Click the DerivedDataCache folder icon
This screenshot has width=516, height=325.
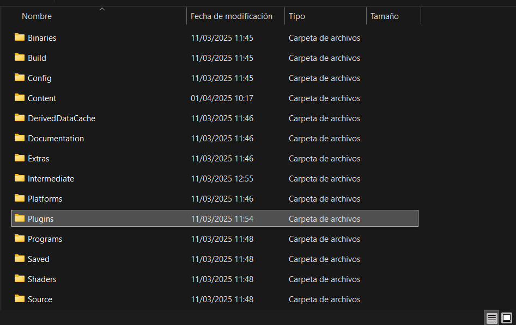click(x=20, y=118)
